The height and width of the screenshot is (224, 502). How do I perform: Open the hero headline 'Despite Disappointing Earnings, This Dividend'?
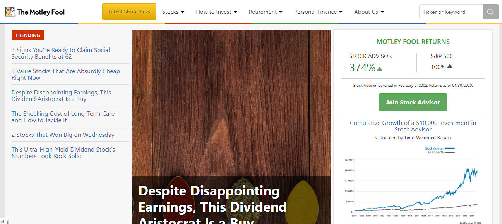[212, 204]
